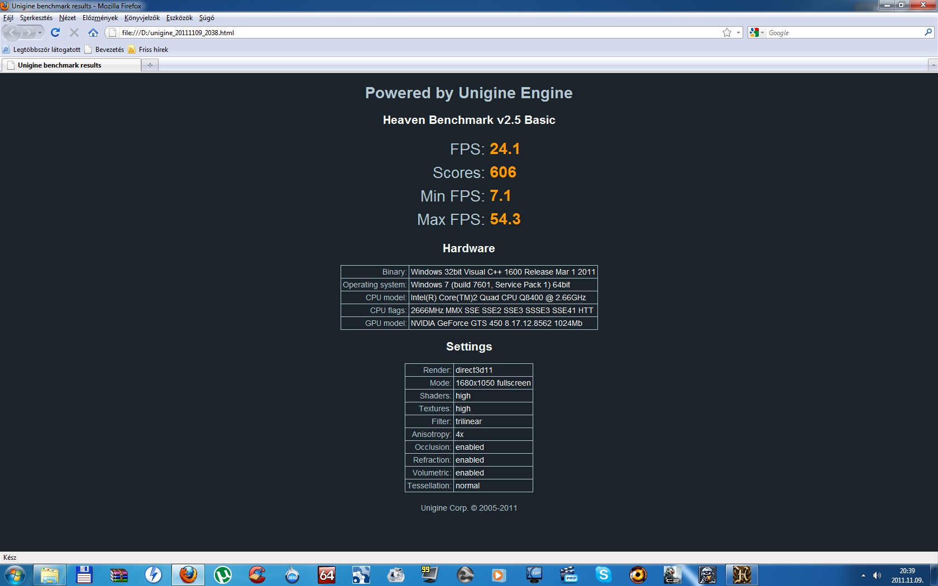Open the address bar history dropdown arrow
Screen dimensions: 938x586
pos(738,32)
